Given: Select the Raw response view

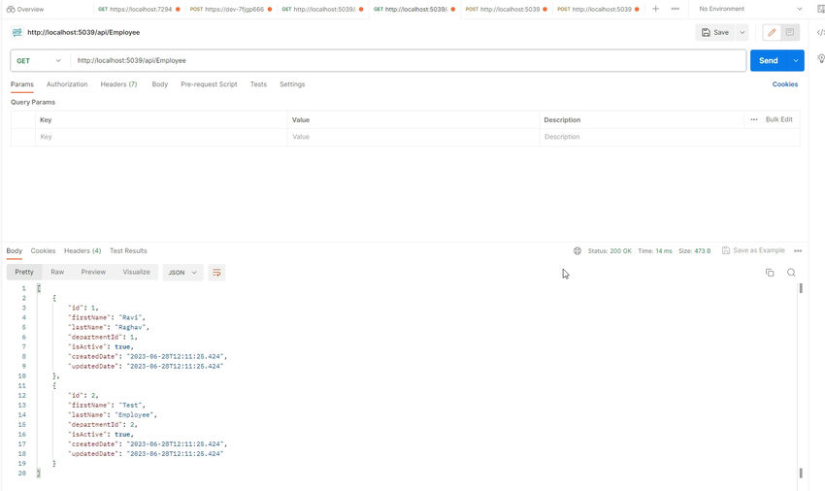Looking at the screenshot, I should click(57, 272).
